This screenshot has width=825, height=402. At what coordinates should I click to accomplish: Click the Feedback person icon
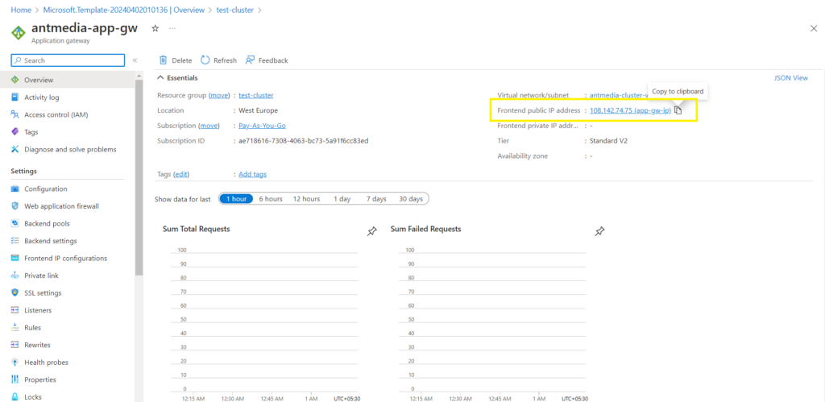coord(250,60)
